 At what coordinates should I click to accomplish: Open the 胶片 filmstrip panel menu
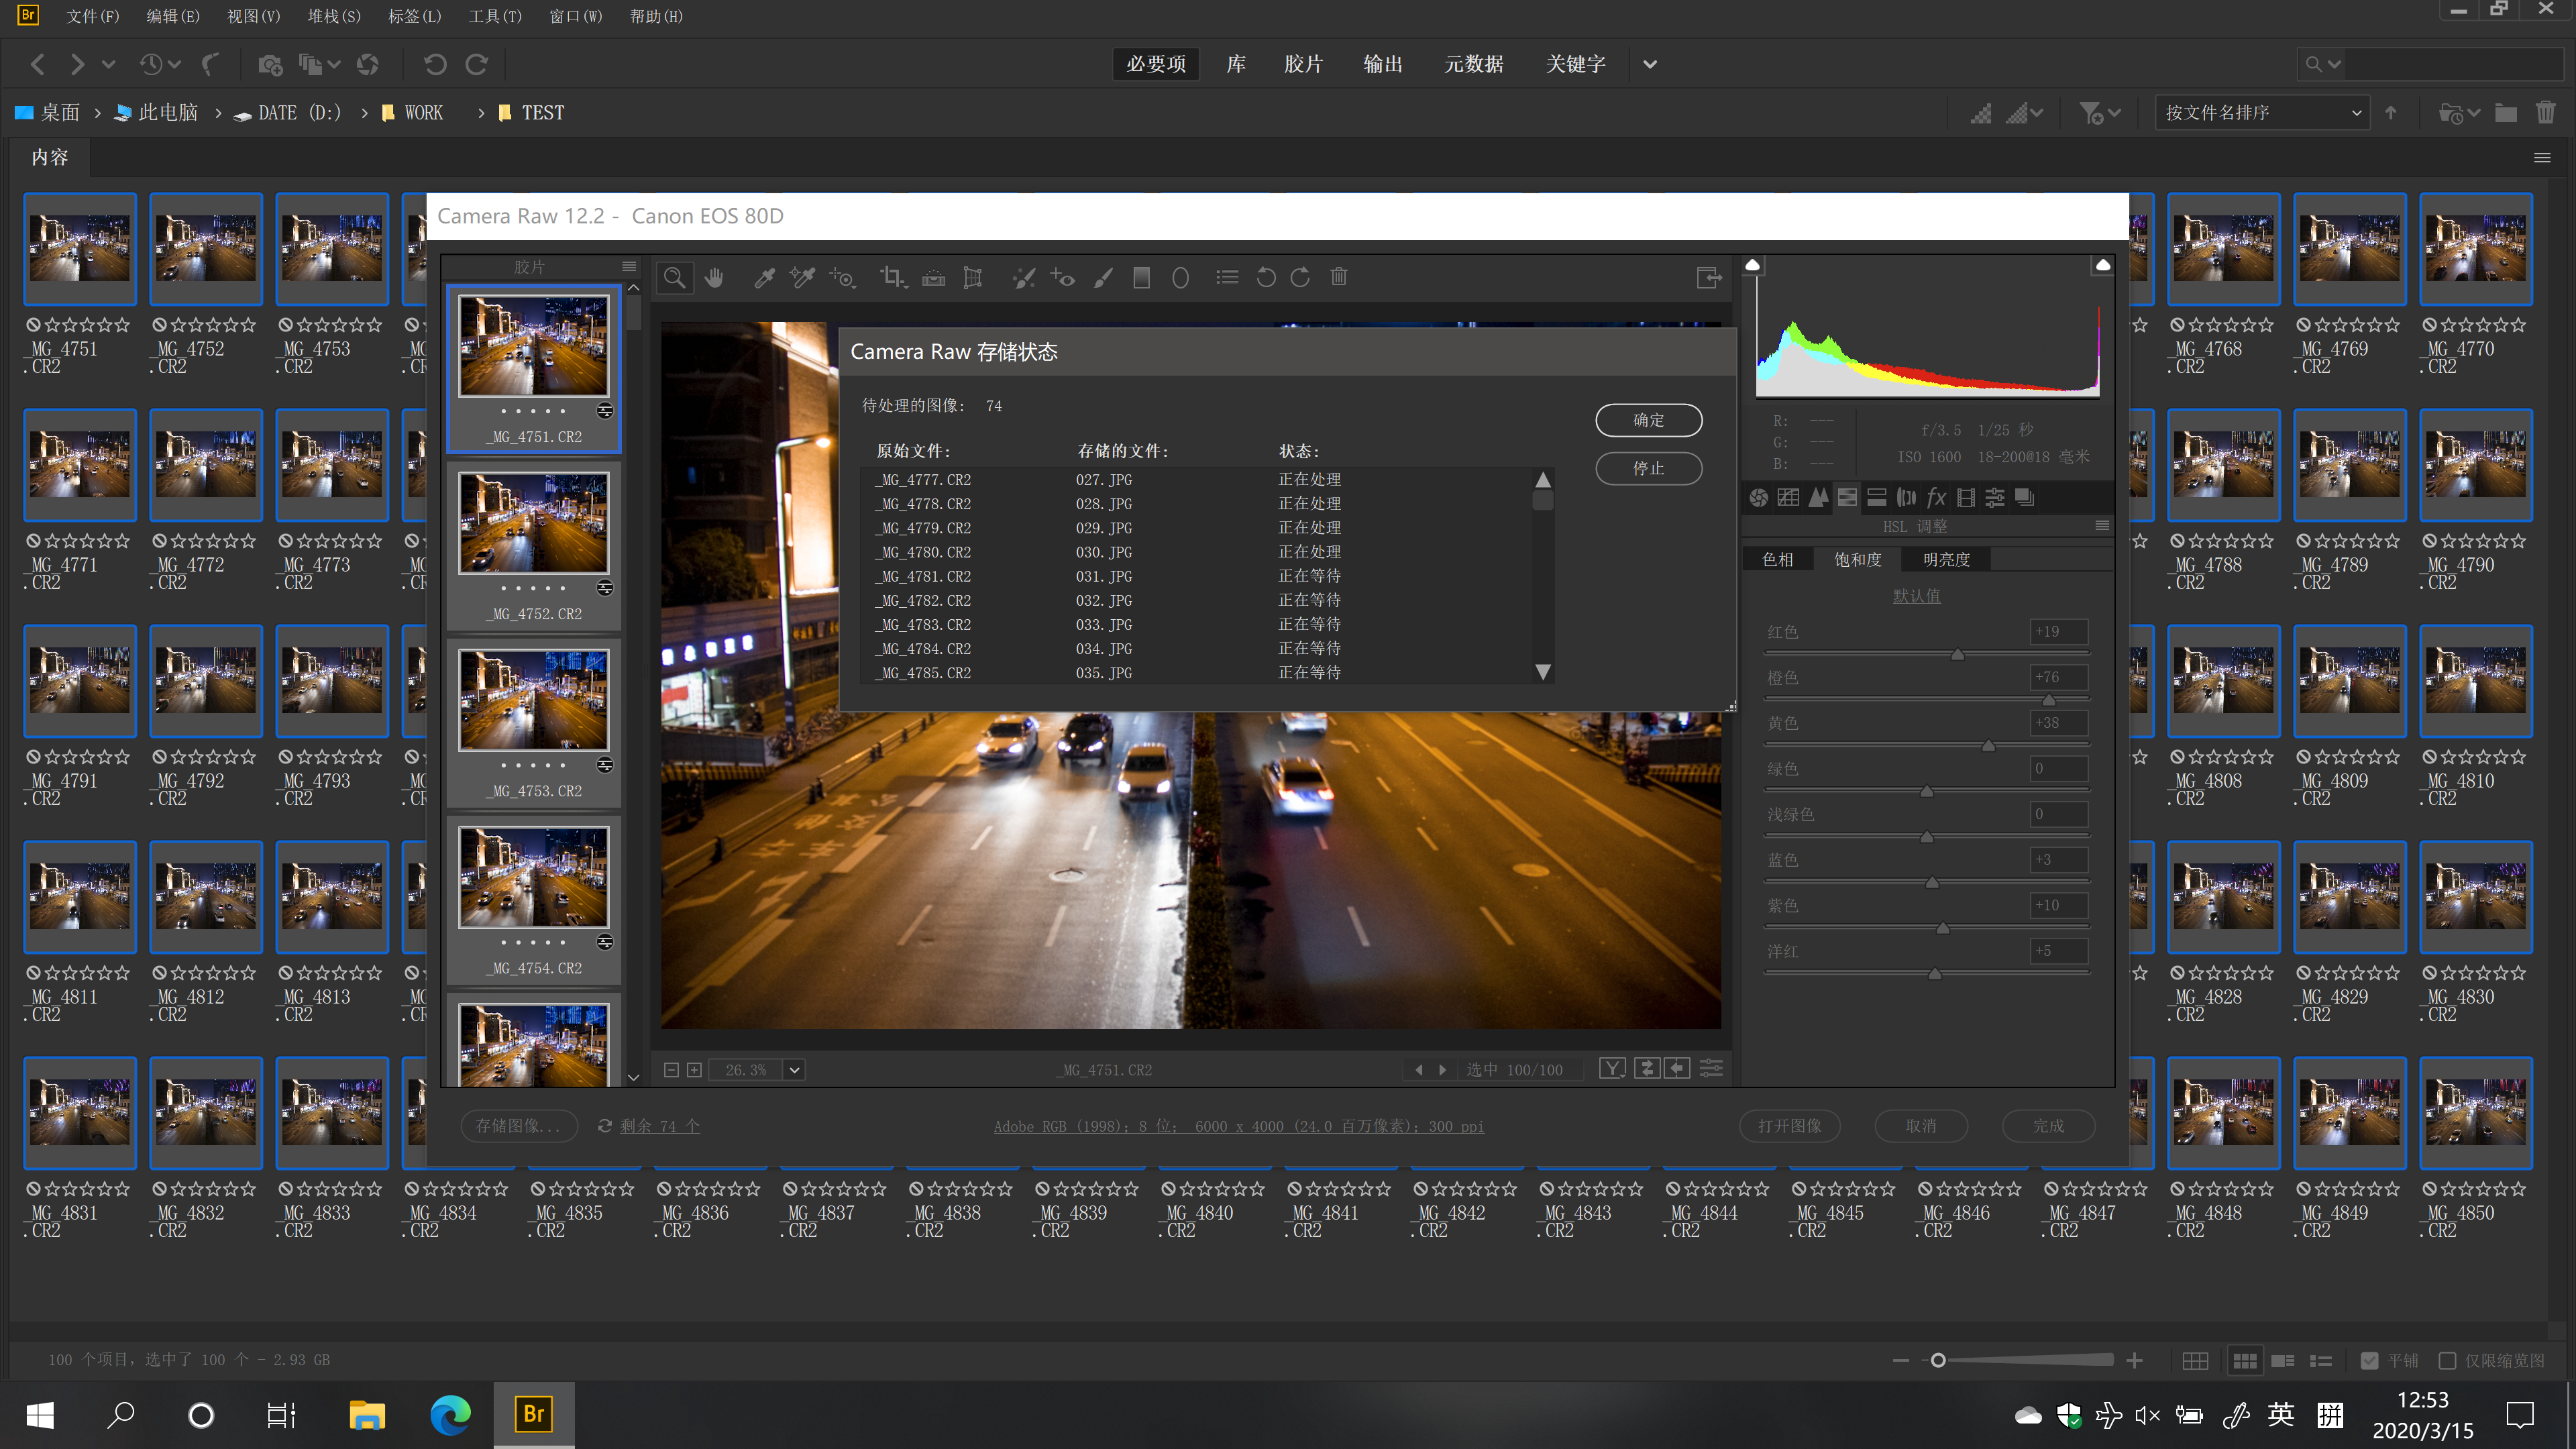629,266
